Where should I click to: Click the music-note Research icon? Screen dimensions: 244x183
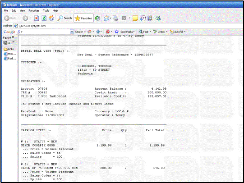pos(143,18)
